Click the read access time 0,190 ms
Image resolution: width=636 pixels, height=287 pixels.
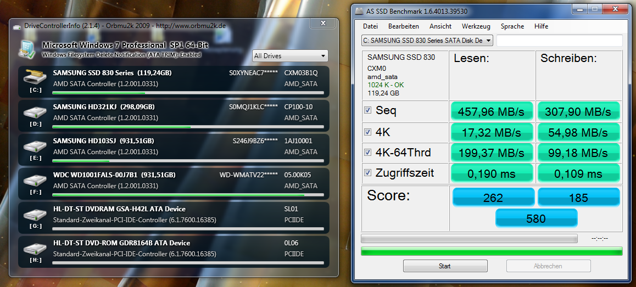coord(493,174)
